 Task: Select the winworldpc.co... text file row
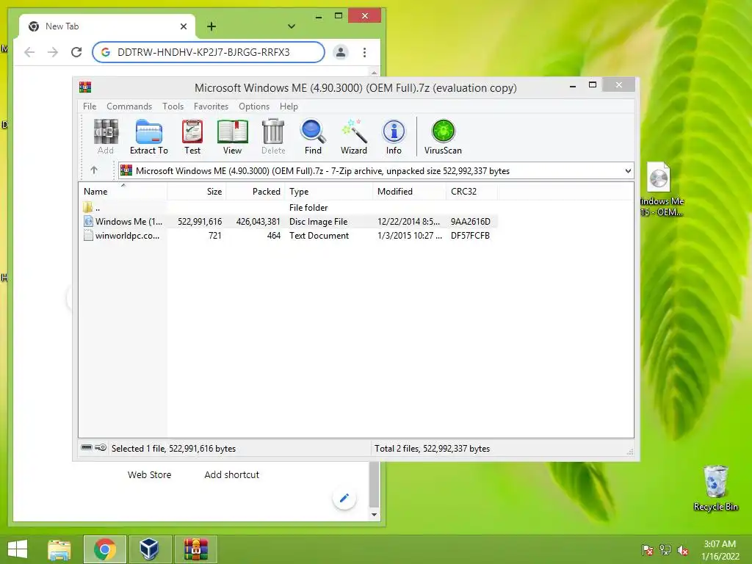288,236
